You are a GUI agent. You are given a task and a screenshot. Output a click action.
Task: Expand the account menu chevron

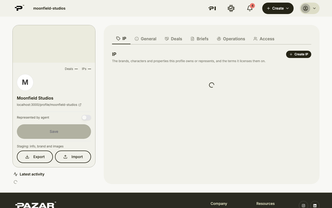point(314,8)
